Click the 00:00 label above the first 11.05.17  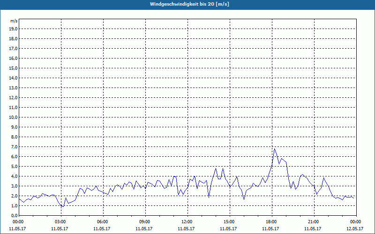(x=18, y=222)
